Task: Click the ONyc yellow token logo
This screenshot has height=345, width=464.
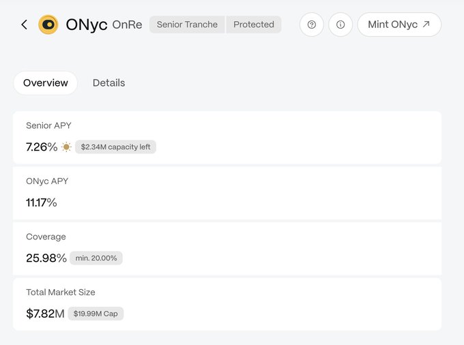Action: click(x=48, y=25)
